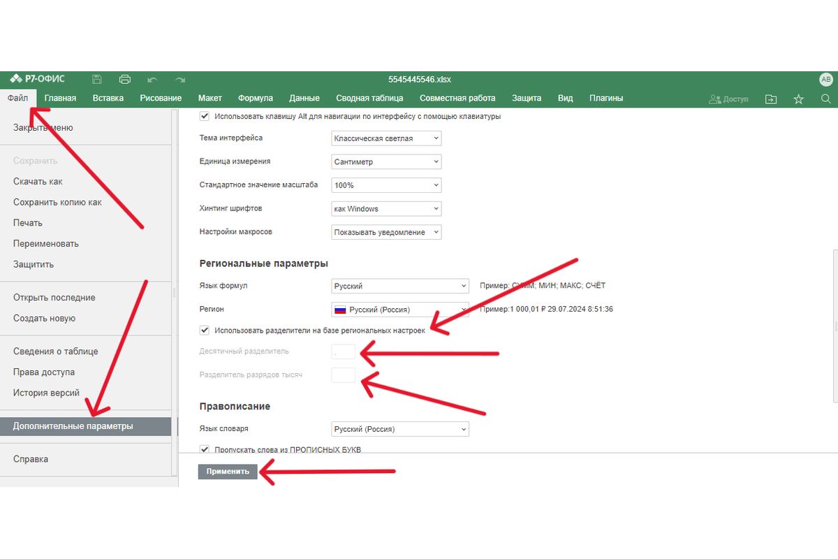
Task: Open the interface theme dropdown
Action: [386, 138]
